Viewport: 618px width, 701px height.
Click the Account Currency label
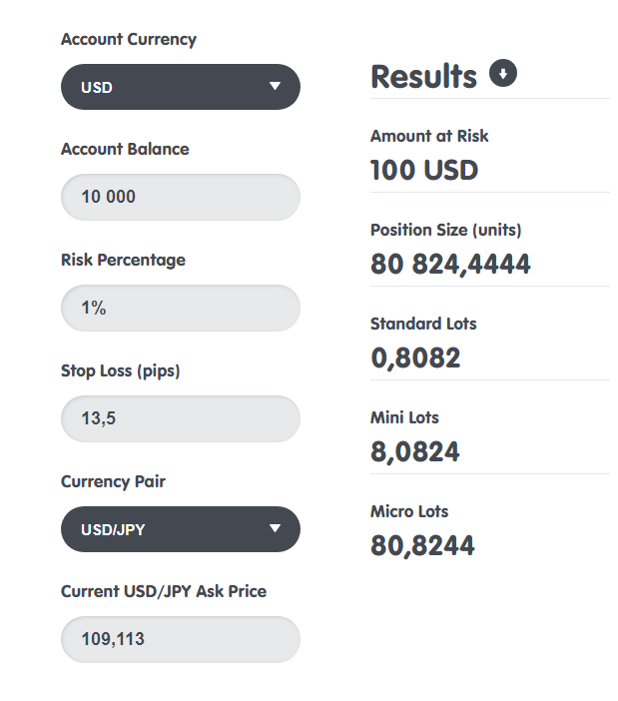(x=129, y=40)
